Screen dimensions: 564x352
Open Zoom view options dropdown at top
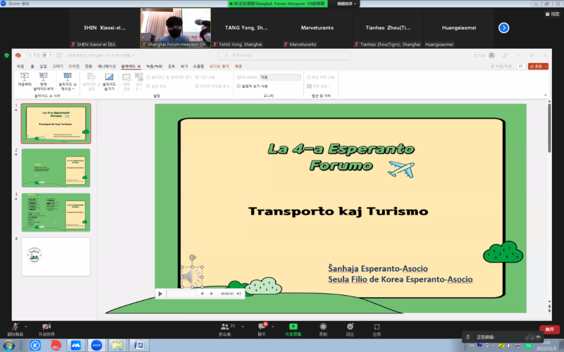346,4
